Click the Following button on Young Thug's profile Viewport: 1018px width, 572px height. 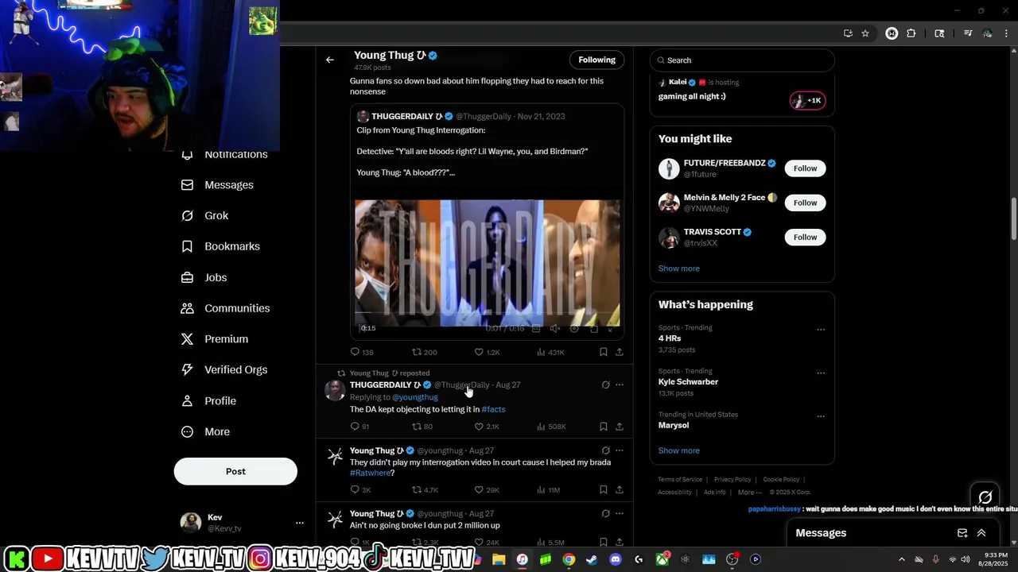[596, 60]
